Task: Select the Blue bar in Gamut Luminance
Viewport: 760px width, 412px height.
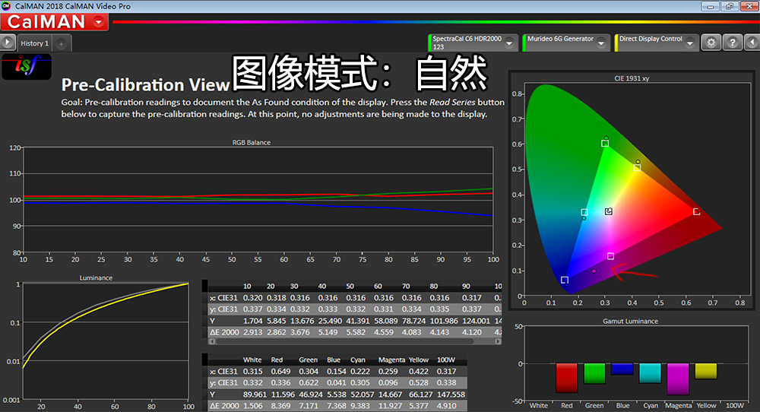Action: click(x=622, y=369)
